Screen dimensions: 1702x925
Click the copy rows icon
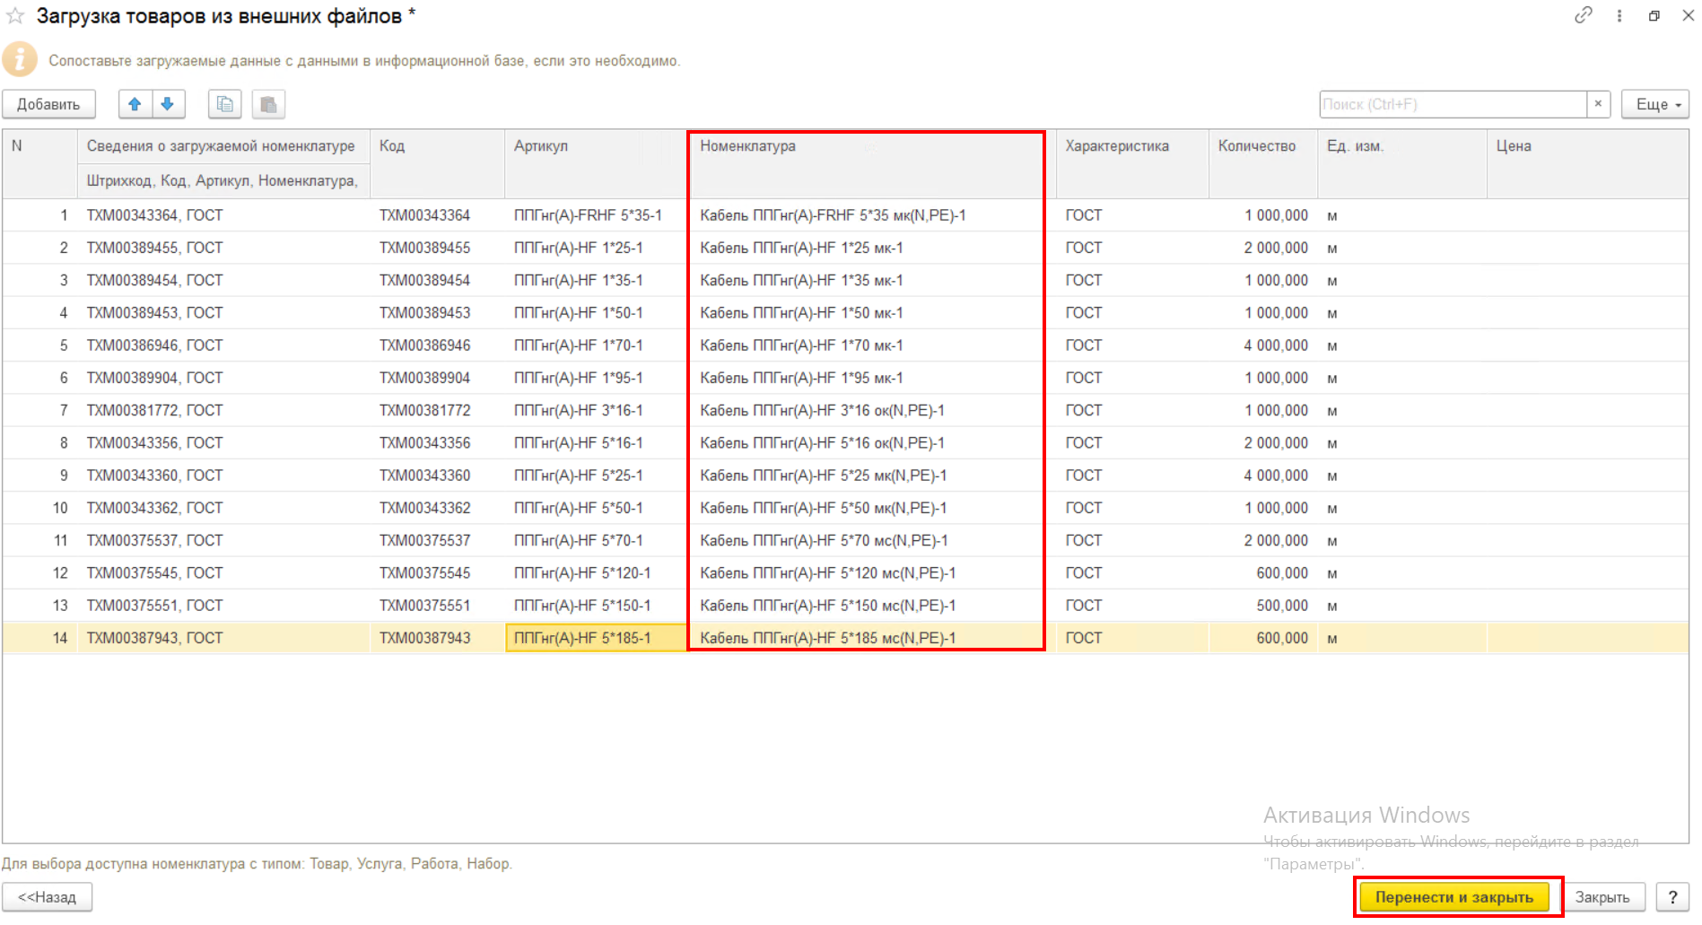225,104
